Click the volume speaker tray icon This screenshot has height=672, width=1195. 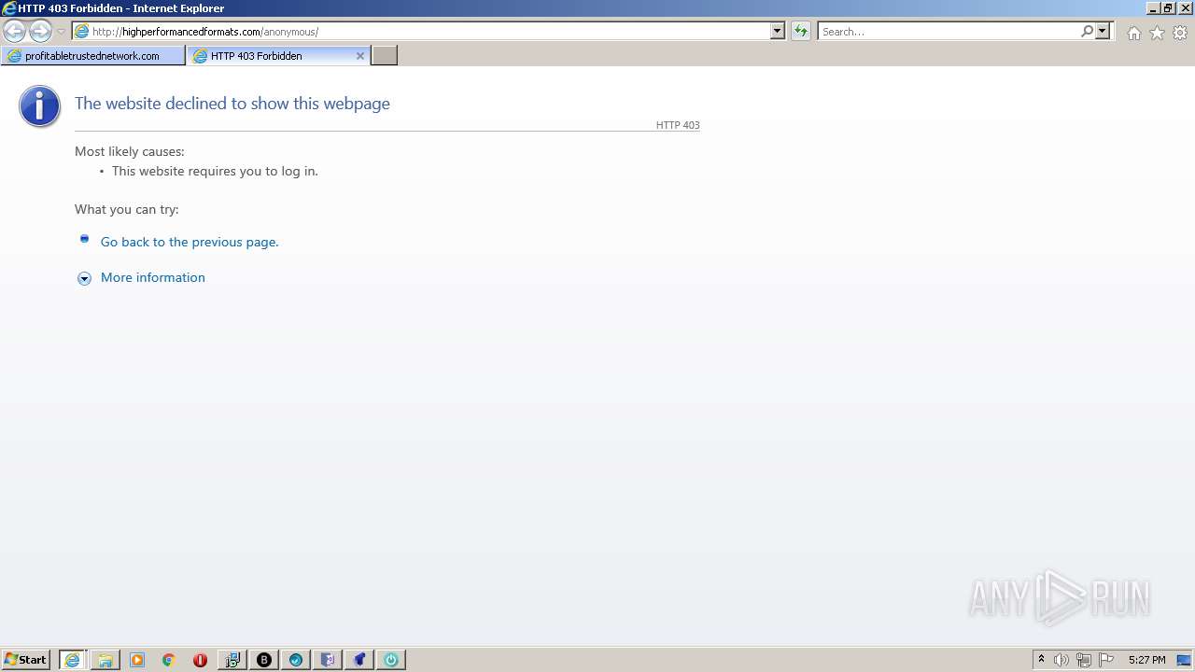tap(1061, 660)
